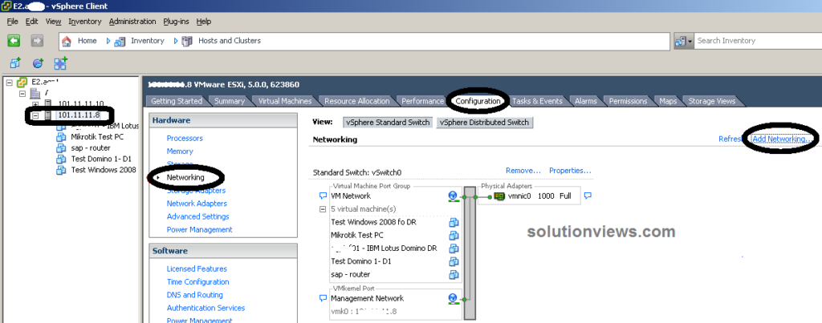Click Add Networking link
822x323 pixels.
(x=782, y=139)
